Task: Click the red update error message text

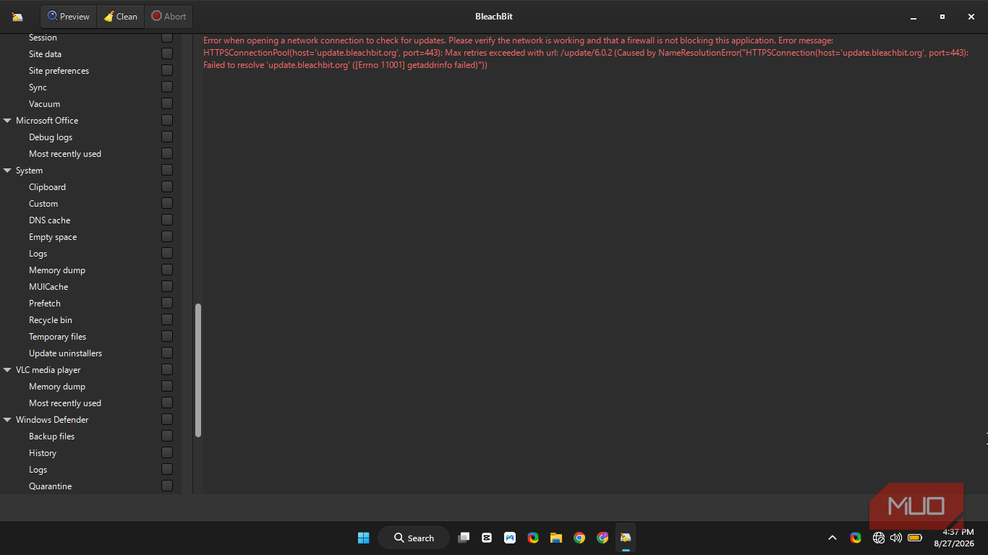Action: pyautogui.click(x=586, y=53)
